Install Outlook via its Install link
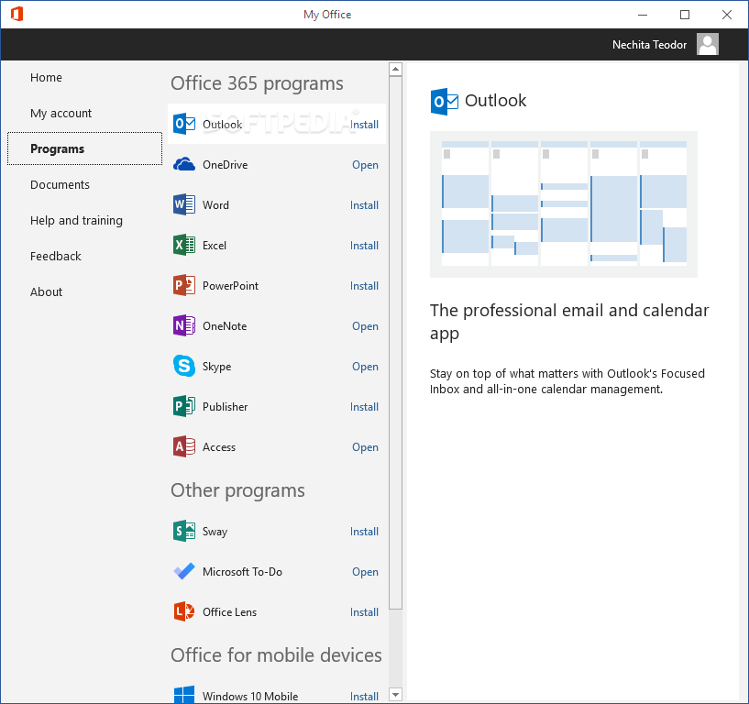 [364, 124]
